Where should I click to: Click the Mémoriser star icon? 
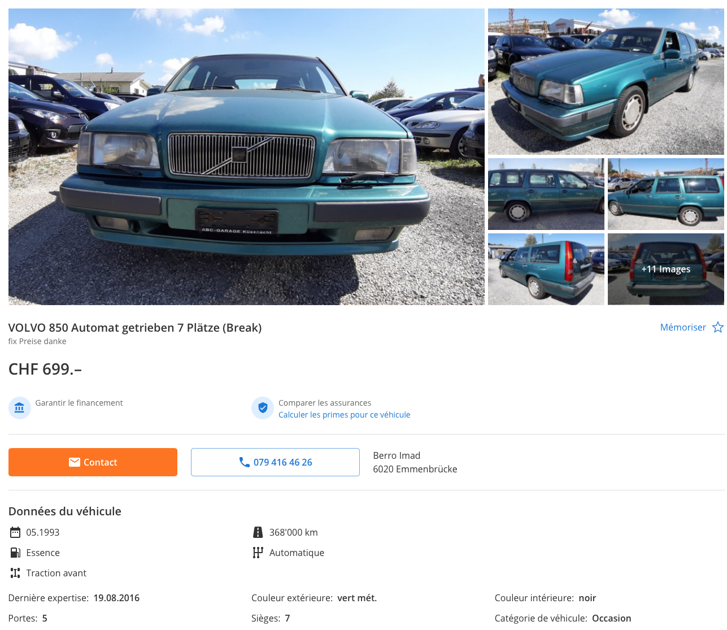(x=717, y=327)
